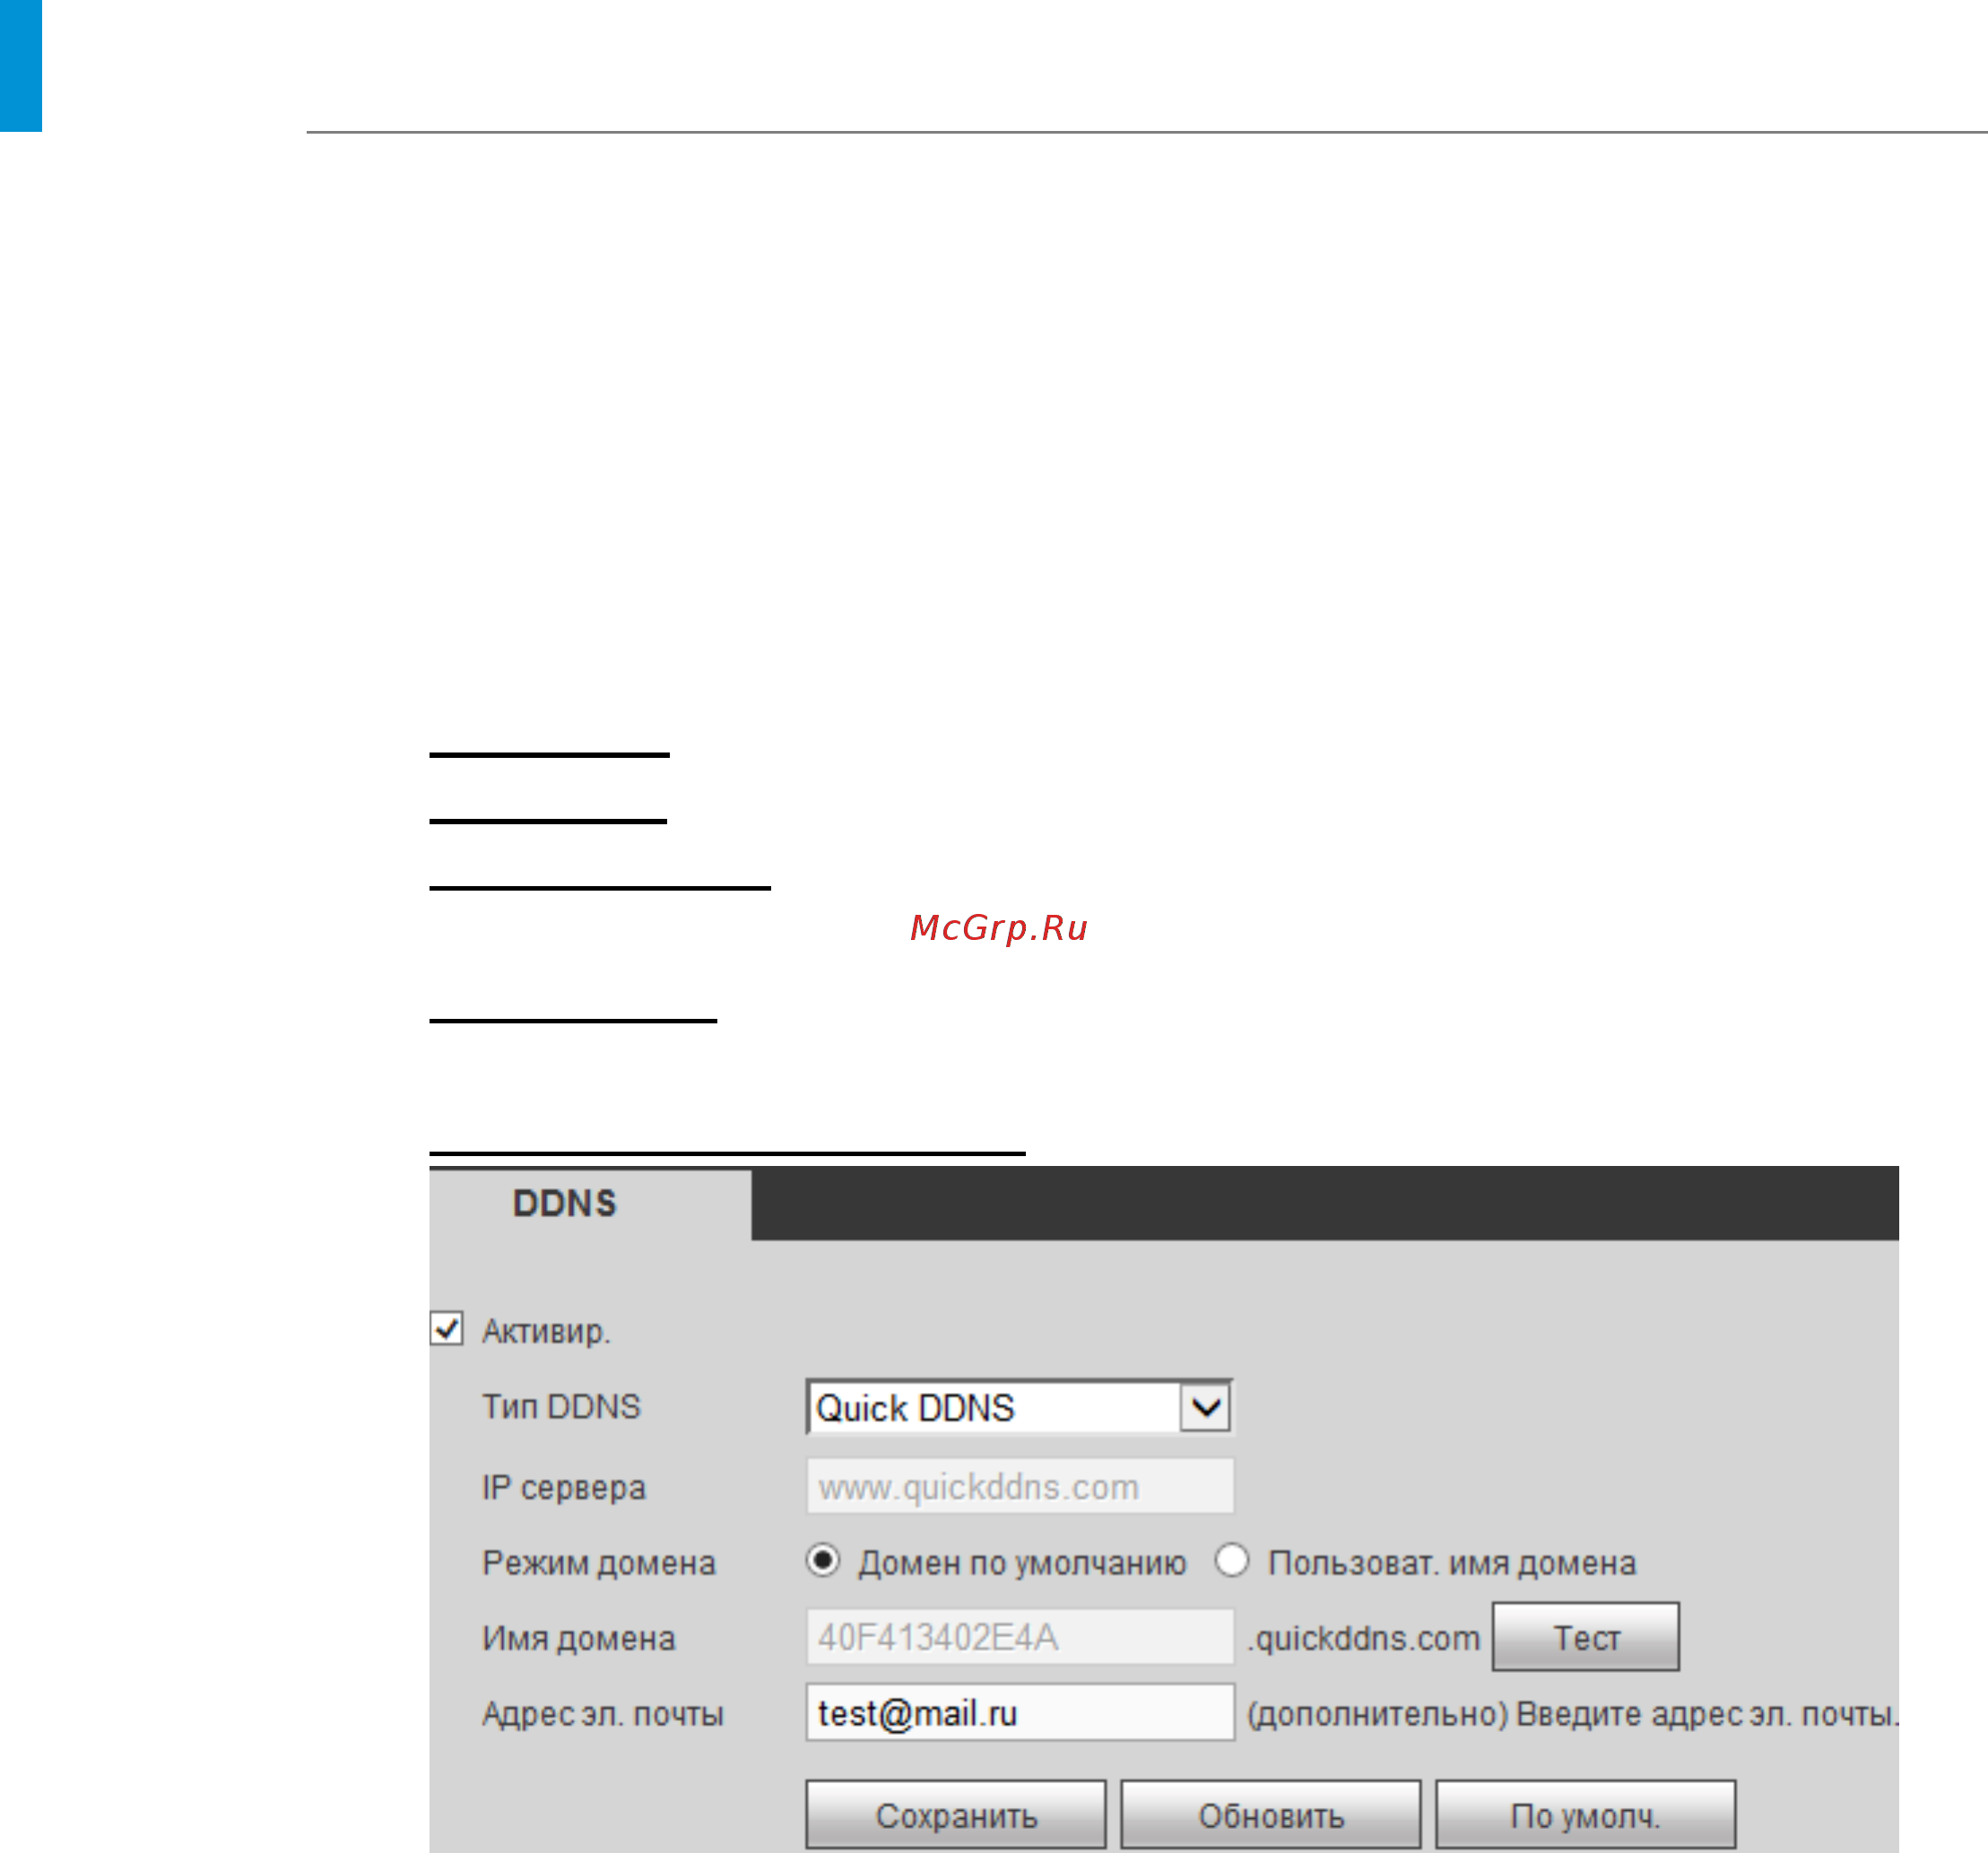Click the Обновить button
The image size is (1988, 1853).
(x=1271, y=1816)
